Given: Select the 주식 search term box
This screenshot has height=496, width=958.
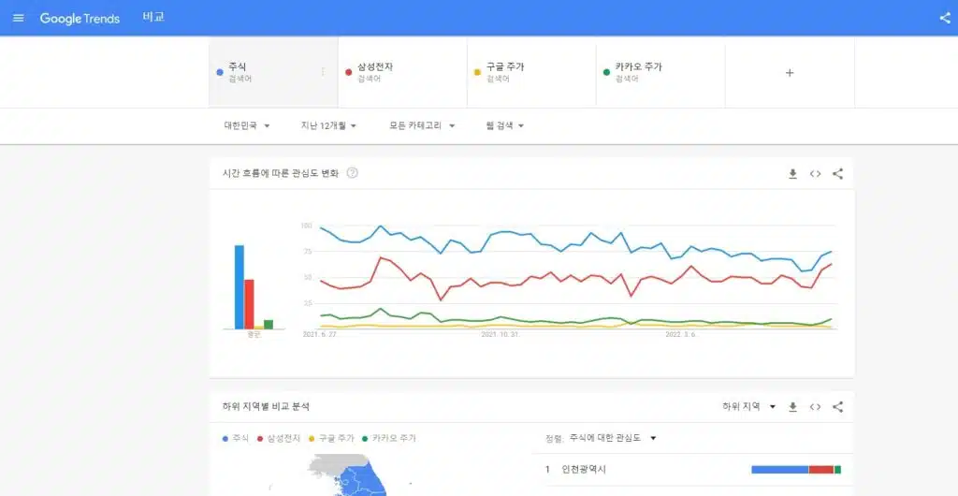Looking at the screenshot, I should [273, 72].
